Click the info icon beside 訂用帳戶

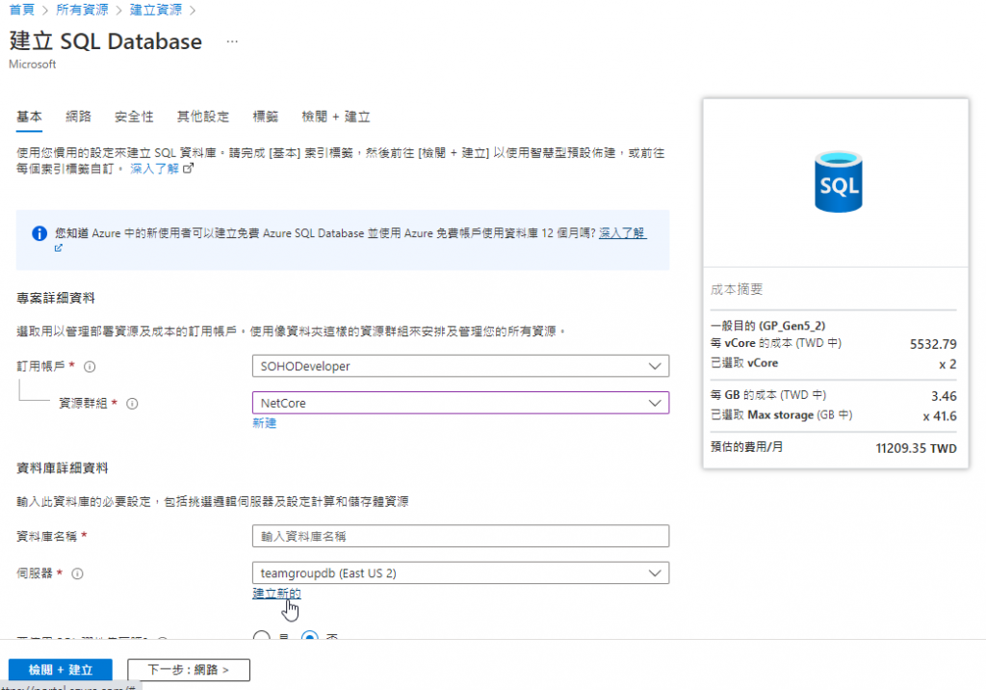(90, 366)
